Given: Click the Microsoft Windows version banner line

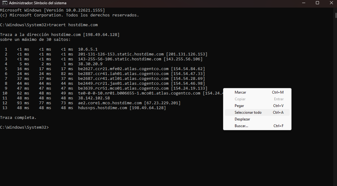Looking at the screenshot, I should [52, 10].
